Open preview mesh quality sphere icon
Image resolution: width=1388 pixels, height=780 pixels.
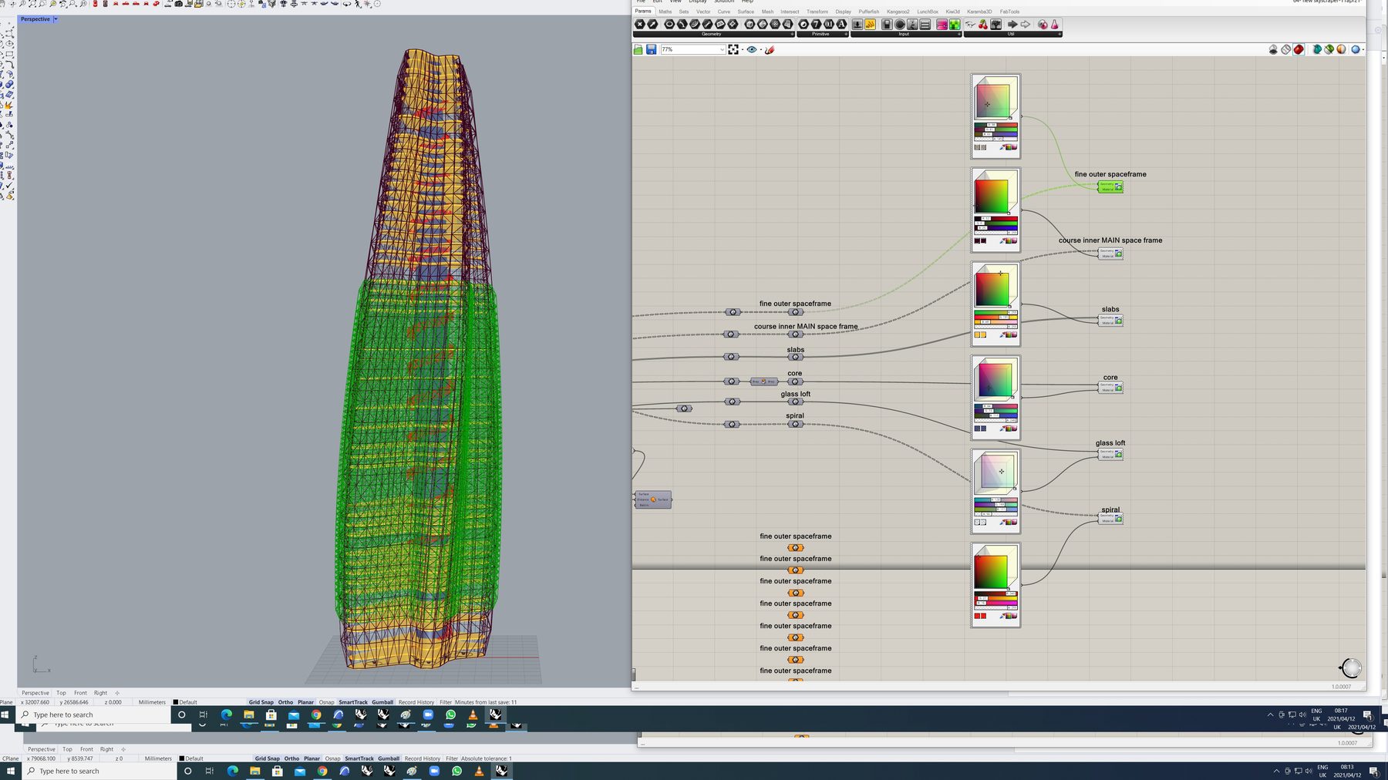(x=1356, y=49)
